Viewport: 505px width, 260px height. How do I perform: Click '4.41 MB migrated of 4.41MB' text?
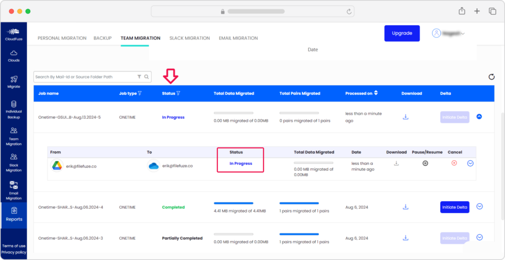point(240,211)
